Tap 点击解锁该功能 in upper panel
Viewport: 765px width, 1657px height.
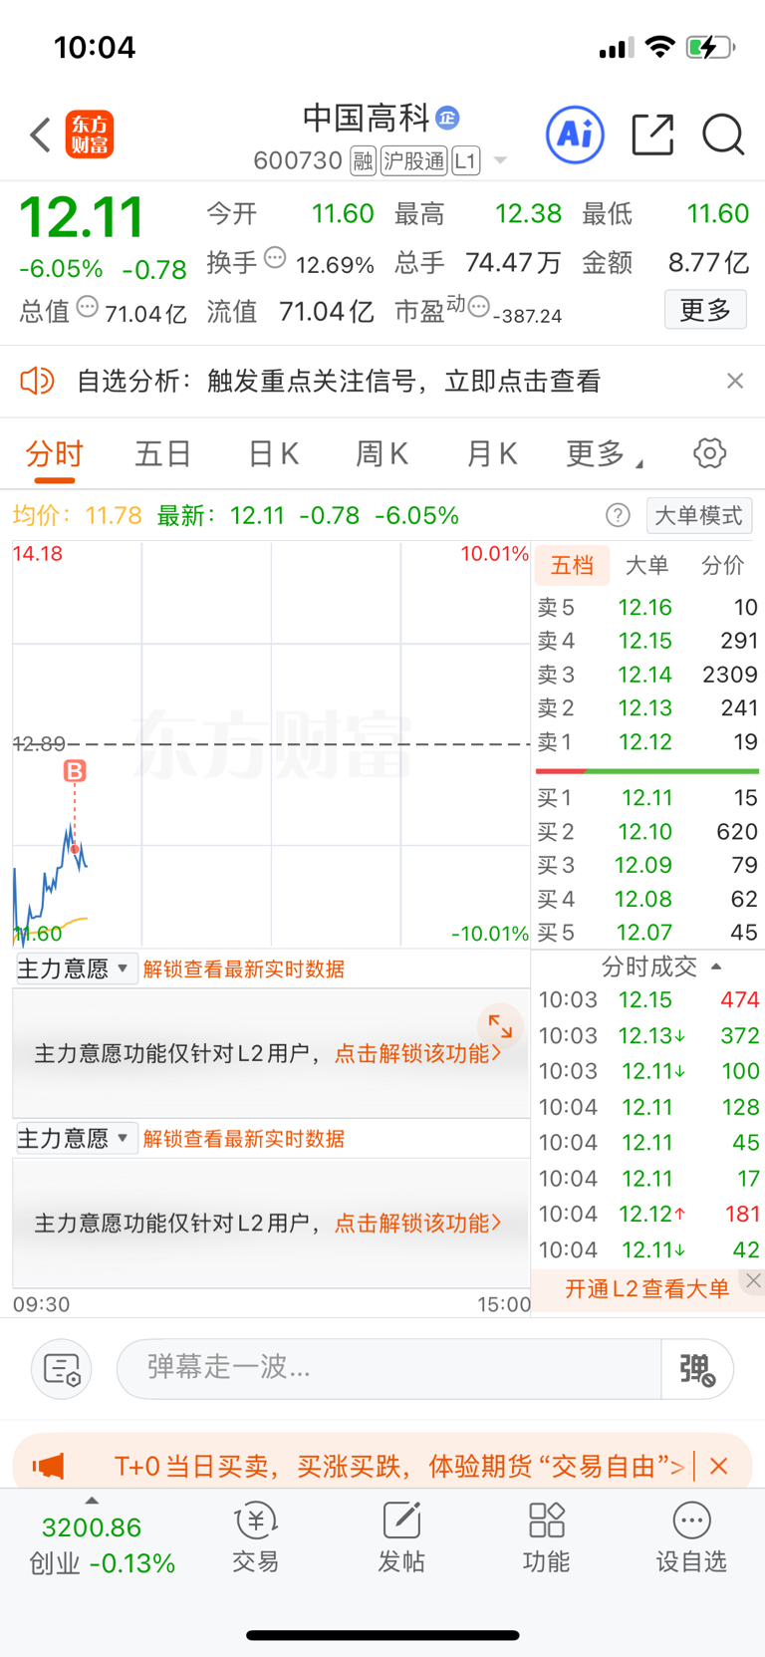click(418, 1053)
